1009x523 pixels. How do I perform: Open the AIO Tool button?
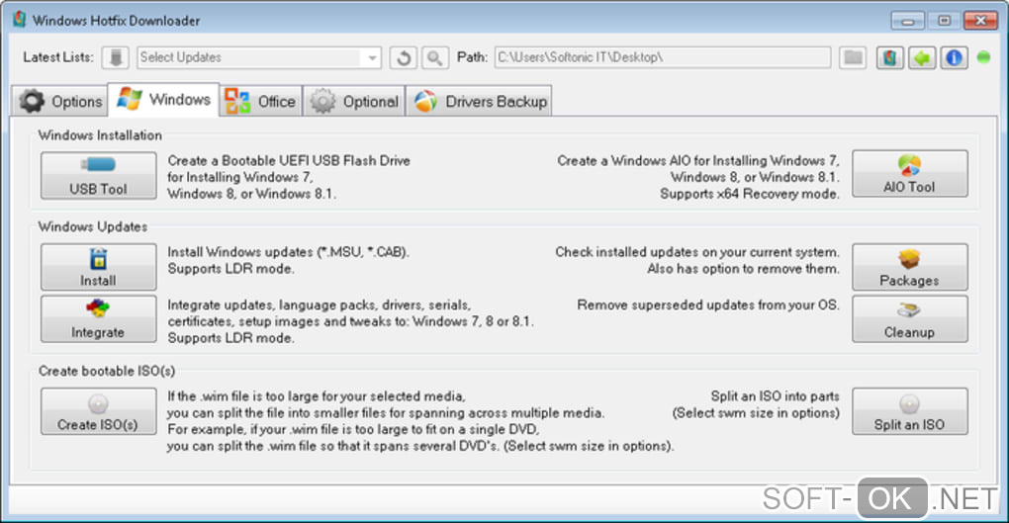(910, 174)
